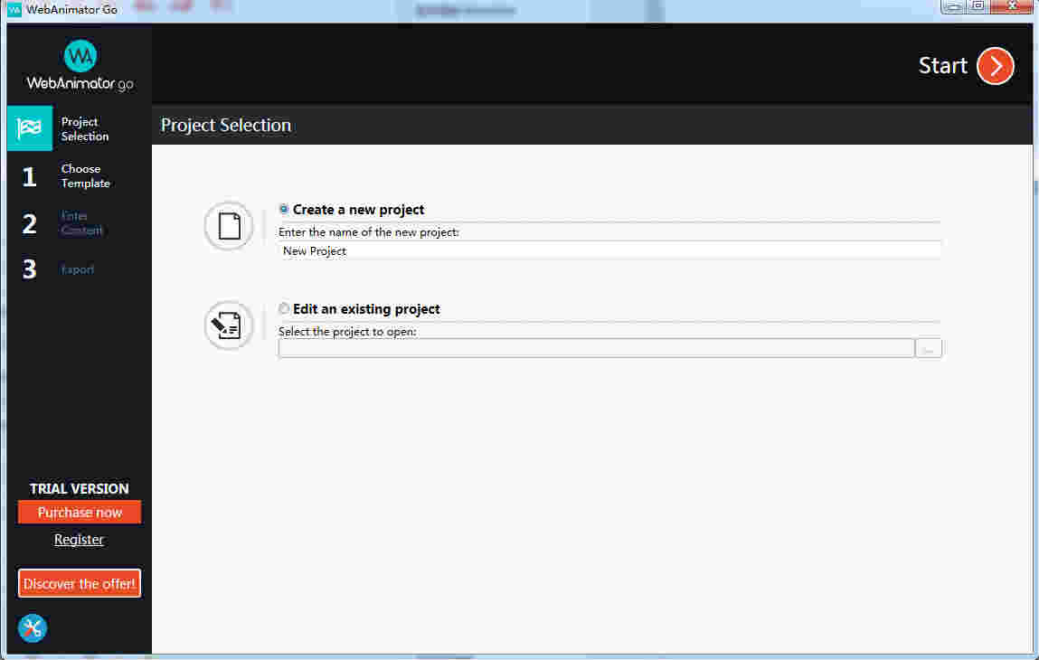Click the Purchase now button

pyautogui.click(x=79, y=512)
